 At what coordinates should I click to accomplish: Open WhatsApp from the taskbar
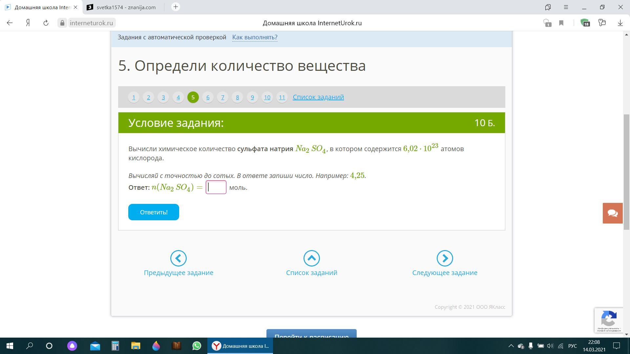pos(197,346)
